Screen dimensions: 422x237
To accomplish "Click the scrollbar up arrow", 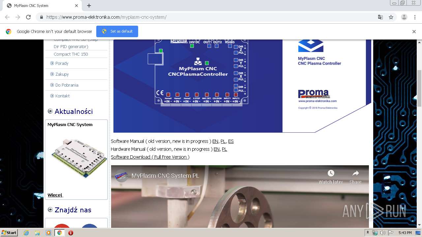I will point(419,42).
